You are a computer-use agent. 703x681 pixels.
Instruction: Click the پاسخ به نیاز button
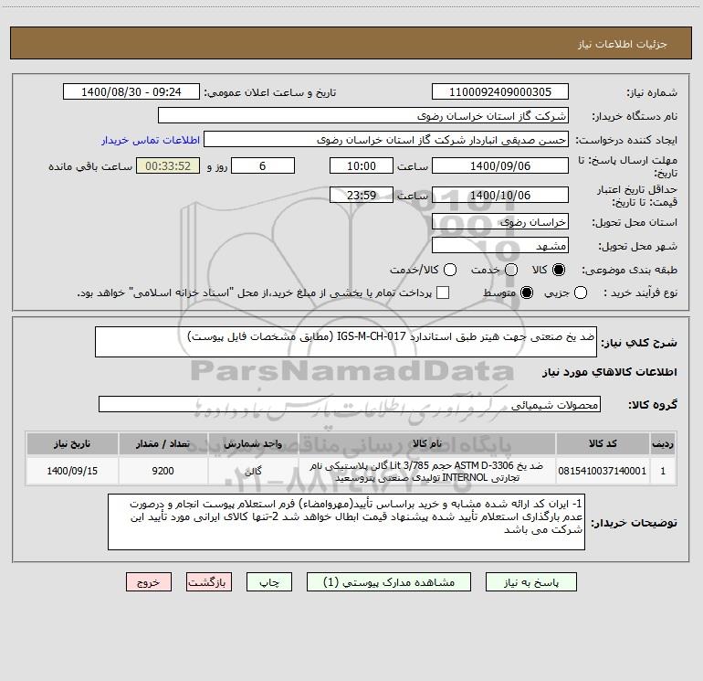(x=531, y=582)
